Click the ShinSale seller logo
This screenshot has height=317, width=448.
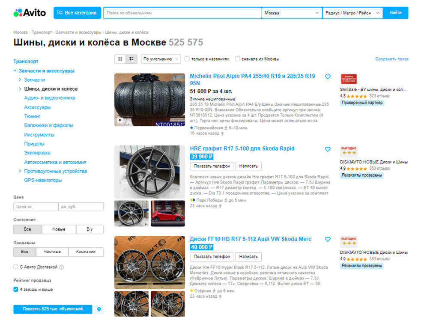349,79
